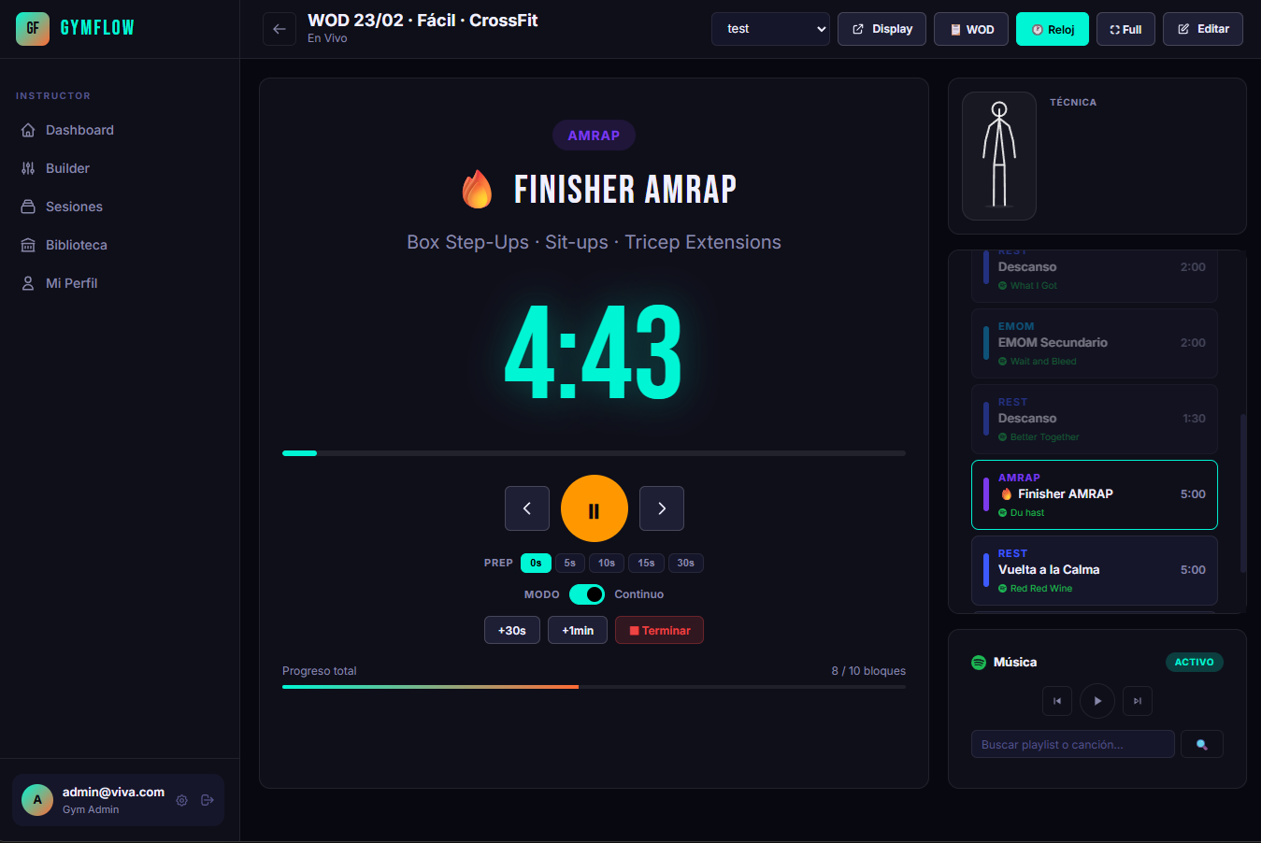This screenshot has width=1261, height=843.
Task: Open Builder in the sidebar
Action: click(67, 168)
